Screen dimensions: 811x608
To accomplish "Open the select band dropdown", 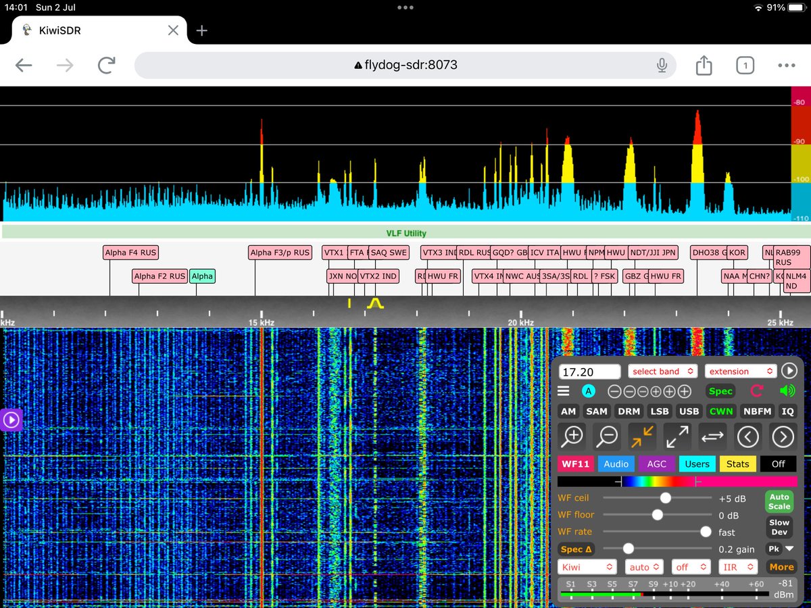I will point(662,371).
